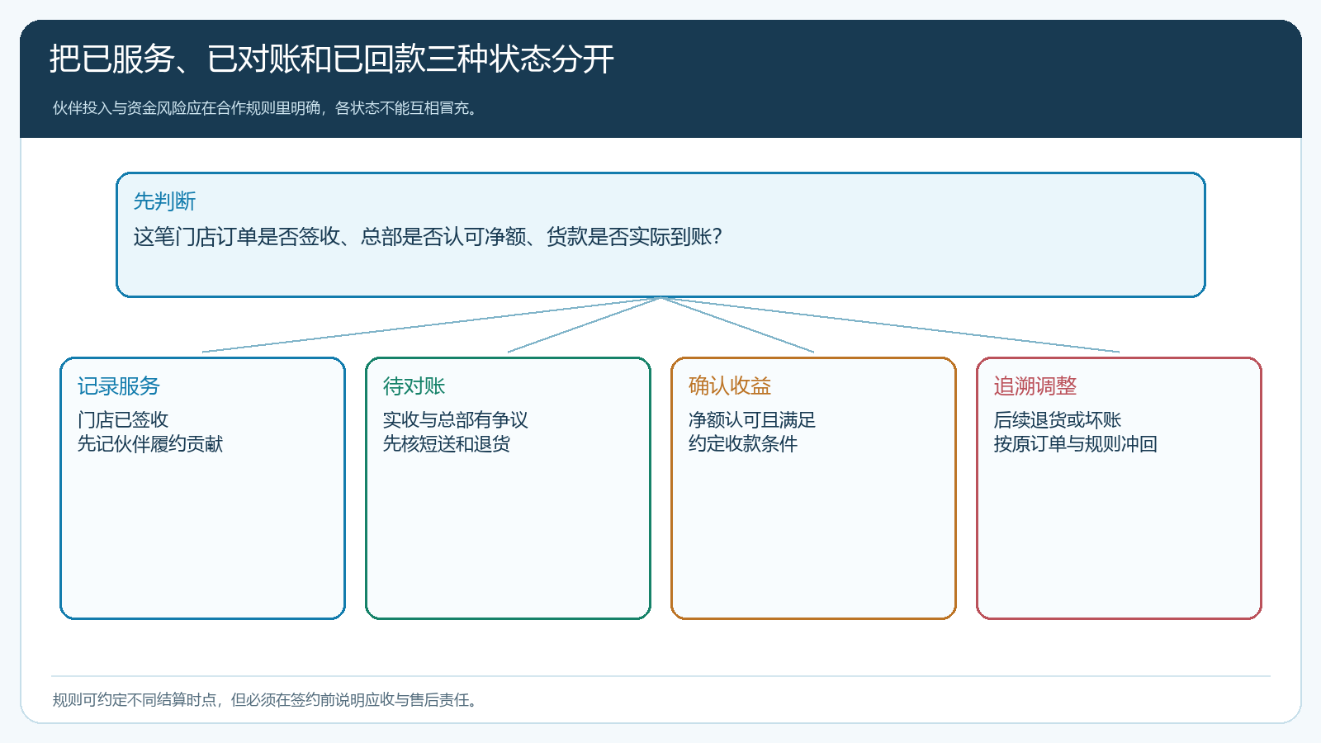
Task: Select the subtitle 伙伴投入与资金风险应在合作规则里明确
Action: [x=187, y=108]
